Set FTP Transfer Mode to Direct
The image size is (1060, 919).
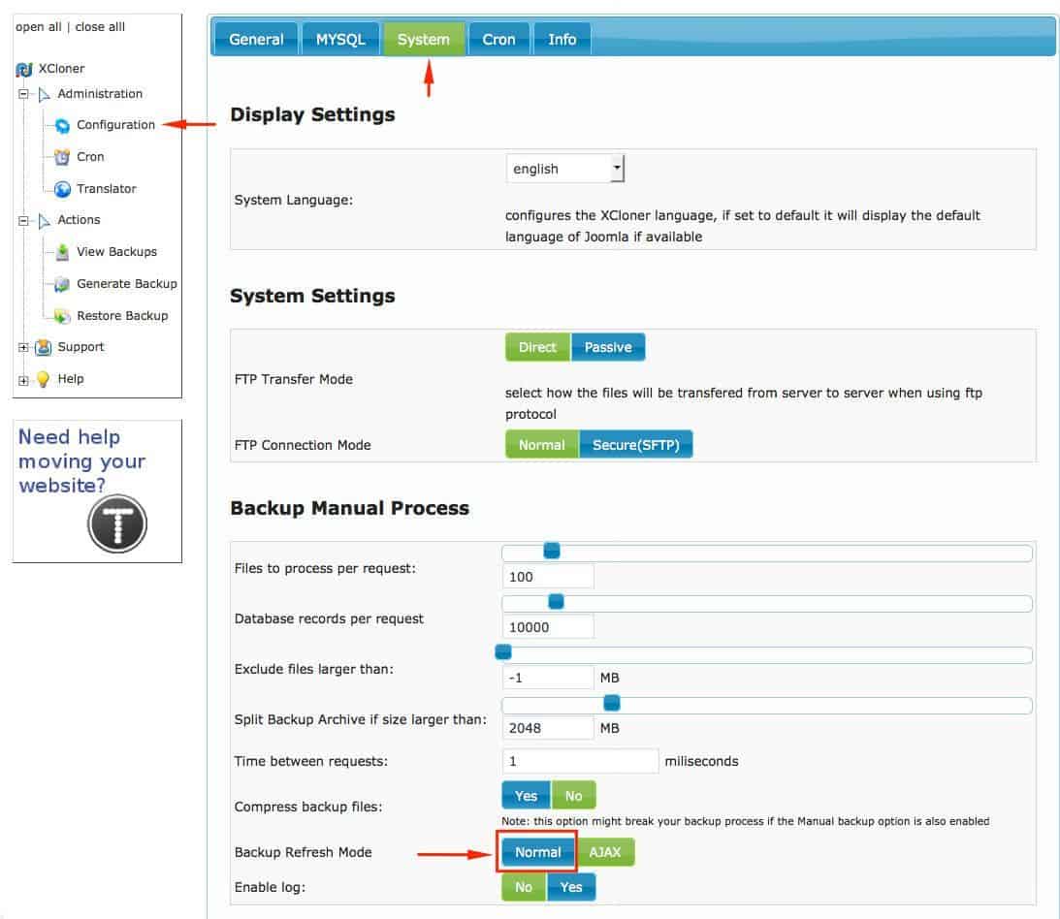tap(537, 347)
